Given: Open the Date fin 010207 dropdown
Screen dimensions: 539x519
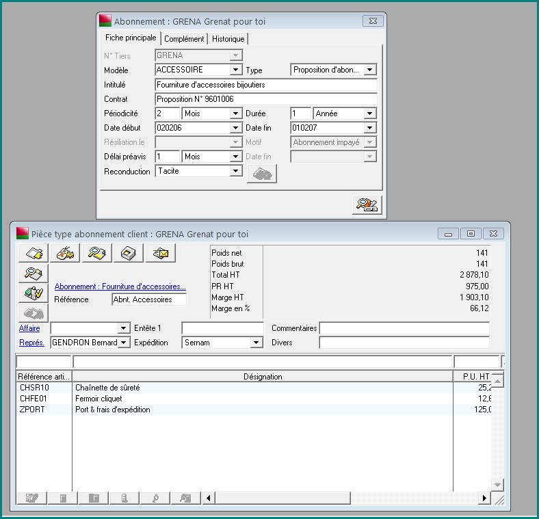Looking at the screenshot, I should pyautogui.click(x=370, y=128).
